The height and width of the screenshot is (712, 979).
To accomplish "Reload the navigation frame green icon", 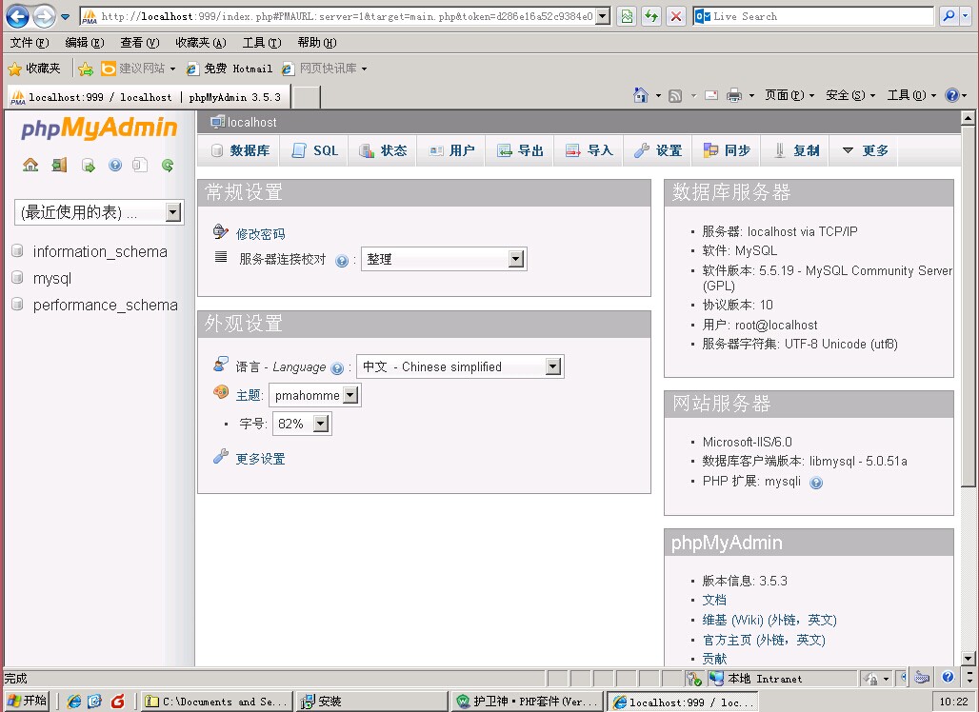I will click(x=168, y=166).
